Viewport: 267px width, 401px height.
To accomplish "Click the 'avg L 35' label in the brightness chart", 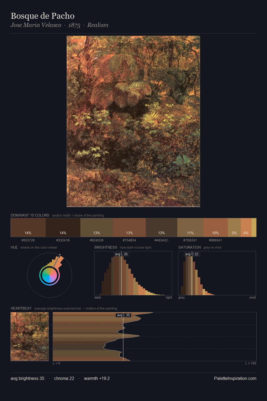I will pyautogui.click(x=121, y=254).
